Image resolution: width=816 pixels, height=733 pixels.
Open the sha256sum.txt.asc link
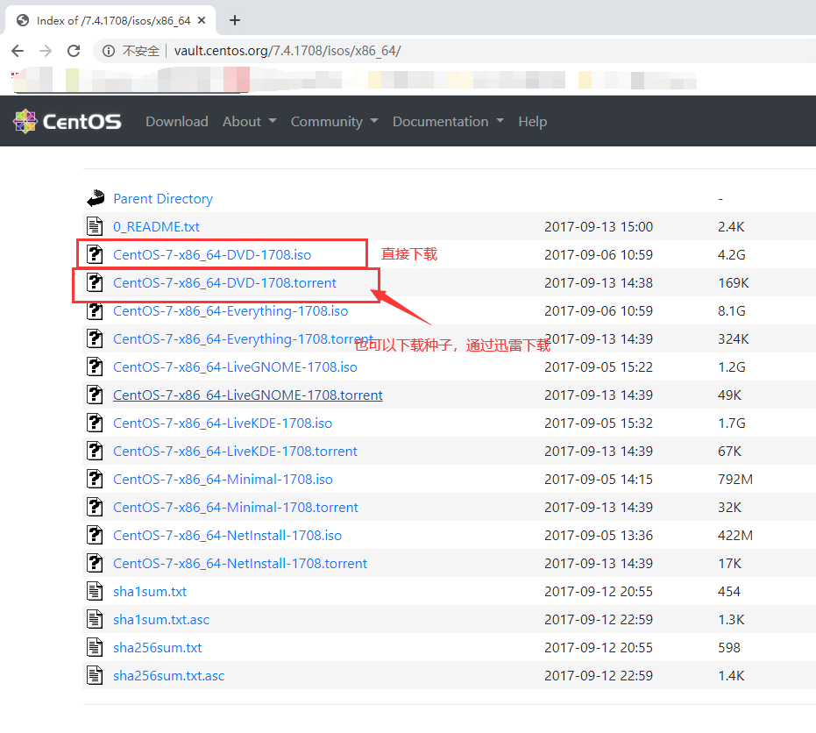tap(168, 676)
